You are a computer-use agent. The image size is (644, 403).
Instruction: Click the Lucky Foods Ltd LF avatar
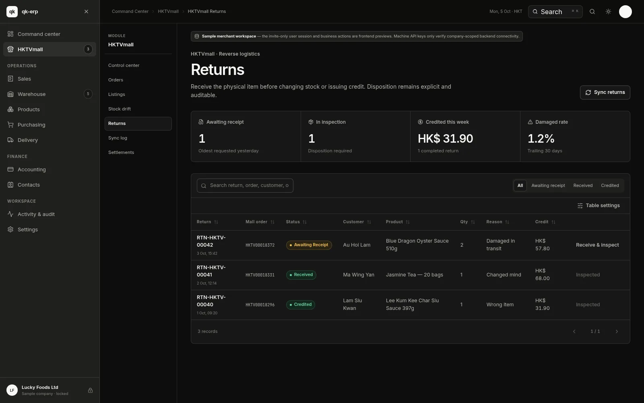point(12,390)
